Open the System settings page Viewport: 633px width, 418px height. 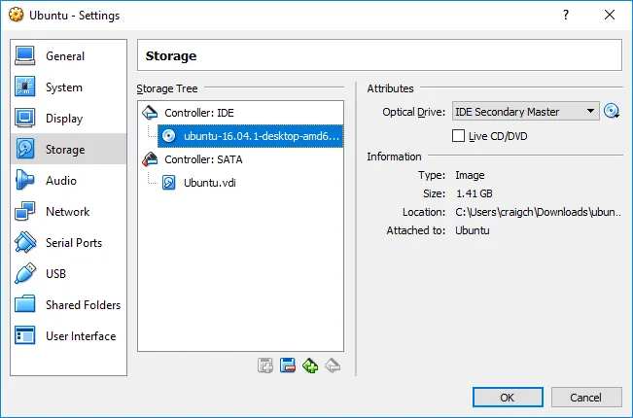click(63, 87)
